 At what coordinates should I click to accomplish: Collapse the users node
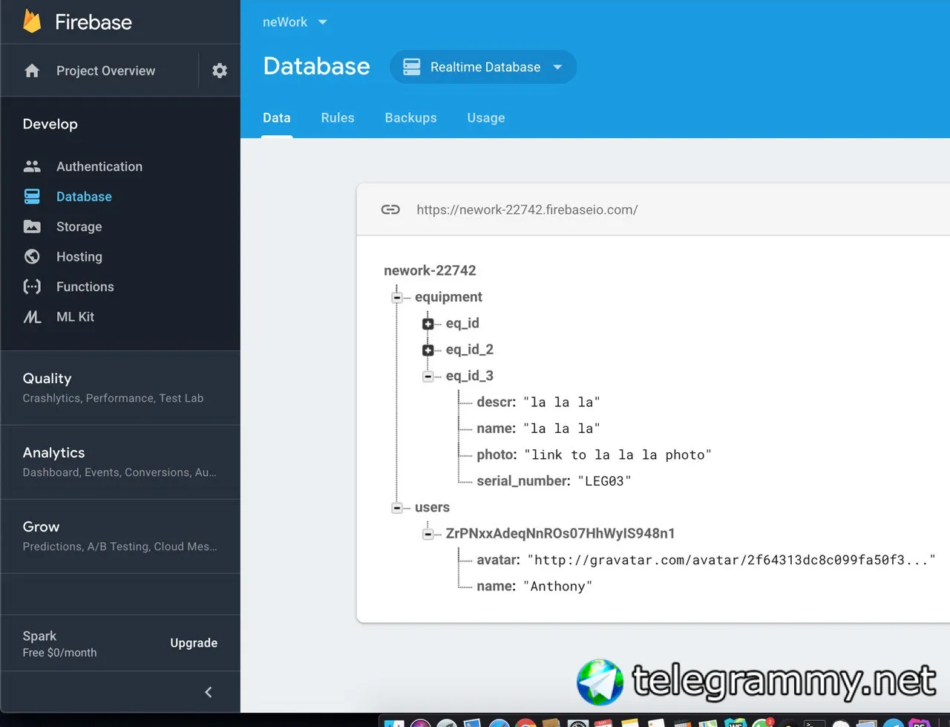click(397, 508)
